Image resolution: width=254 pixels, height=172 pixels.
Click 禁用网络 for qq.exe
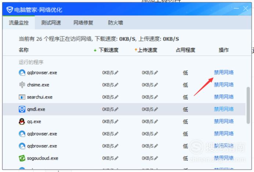[224, 121]
